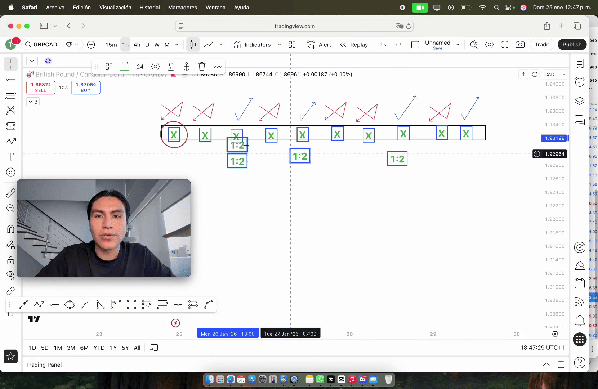Click the Publish button
The image size is (598, 389).
coord(572,45)
